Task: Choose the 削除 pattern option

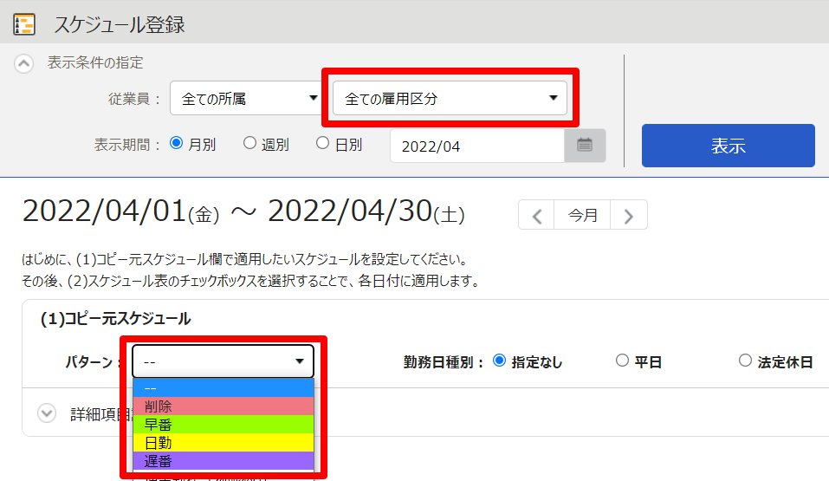Action: 223,406
